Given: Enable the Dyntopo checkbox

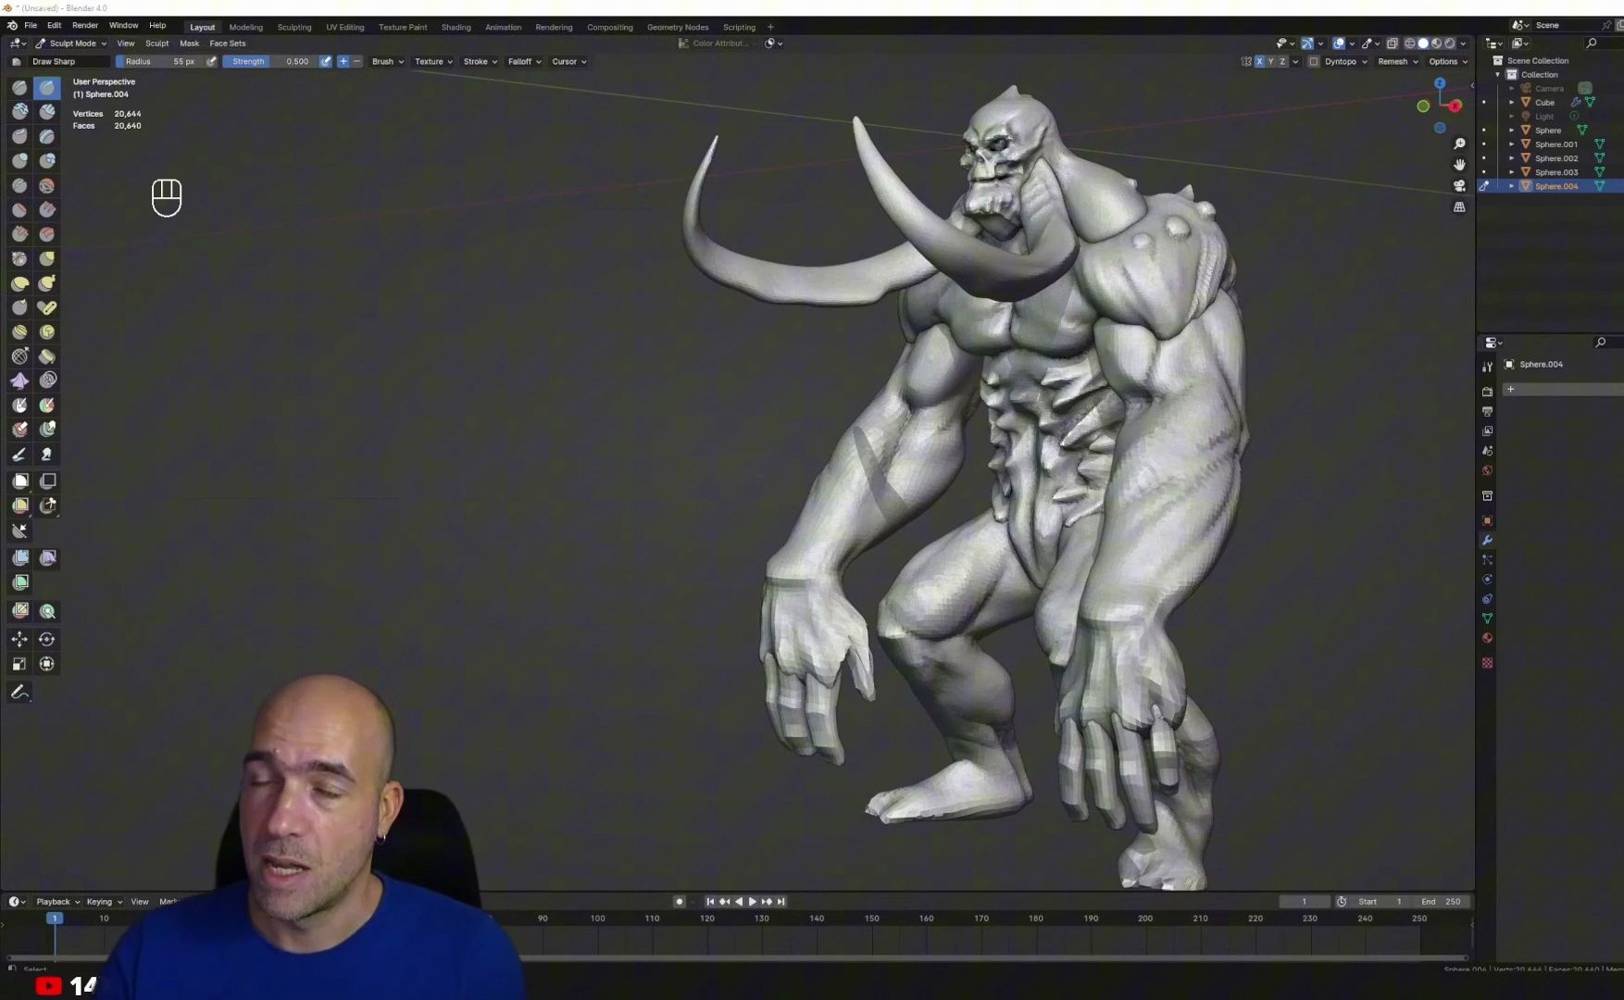Looking at the screenshot, I should coord(1313,62).
